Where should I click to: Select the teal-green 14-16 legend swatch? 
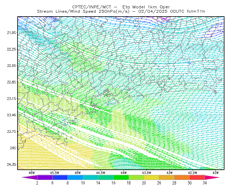pos(106,177)
